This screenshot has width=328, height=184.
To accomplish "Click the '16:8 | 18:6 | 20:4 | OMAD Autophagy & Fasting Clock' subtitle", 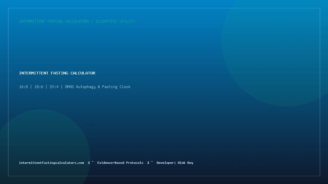I will click(75, 87).
